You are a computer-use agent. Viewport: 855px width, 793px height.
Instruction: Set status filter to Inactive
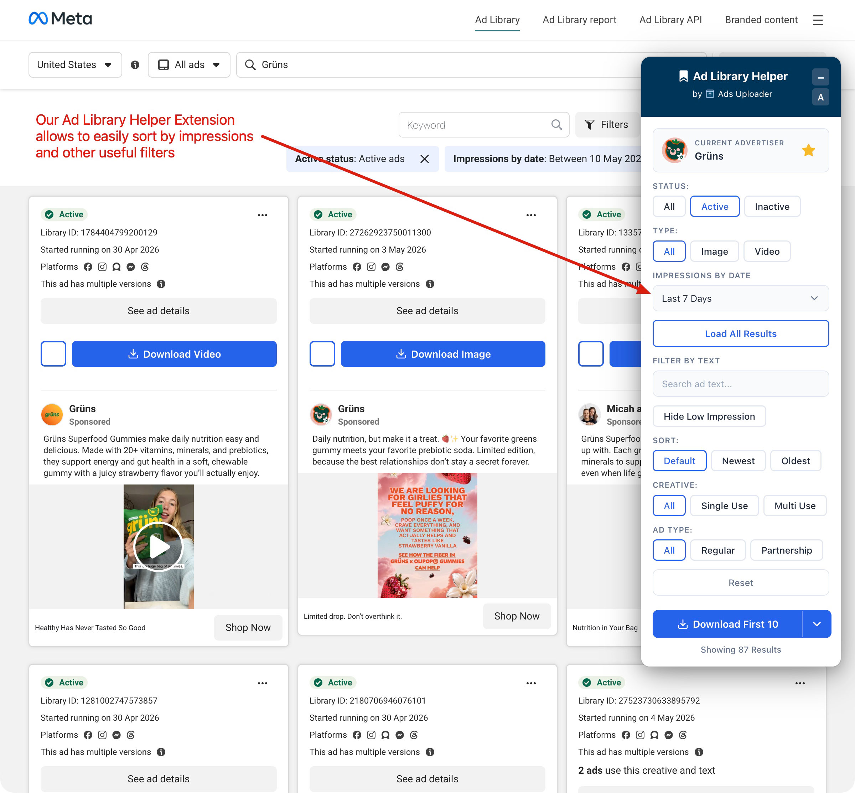[x=772, y=206]
